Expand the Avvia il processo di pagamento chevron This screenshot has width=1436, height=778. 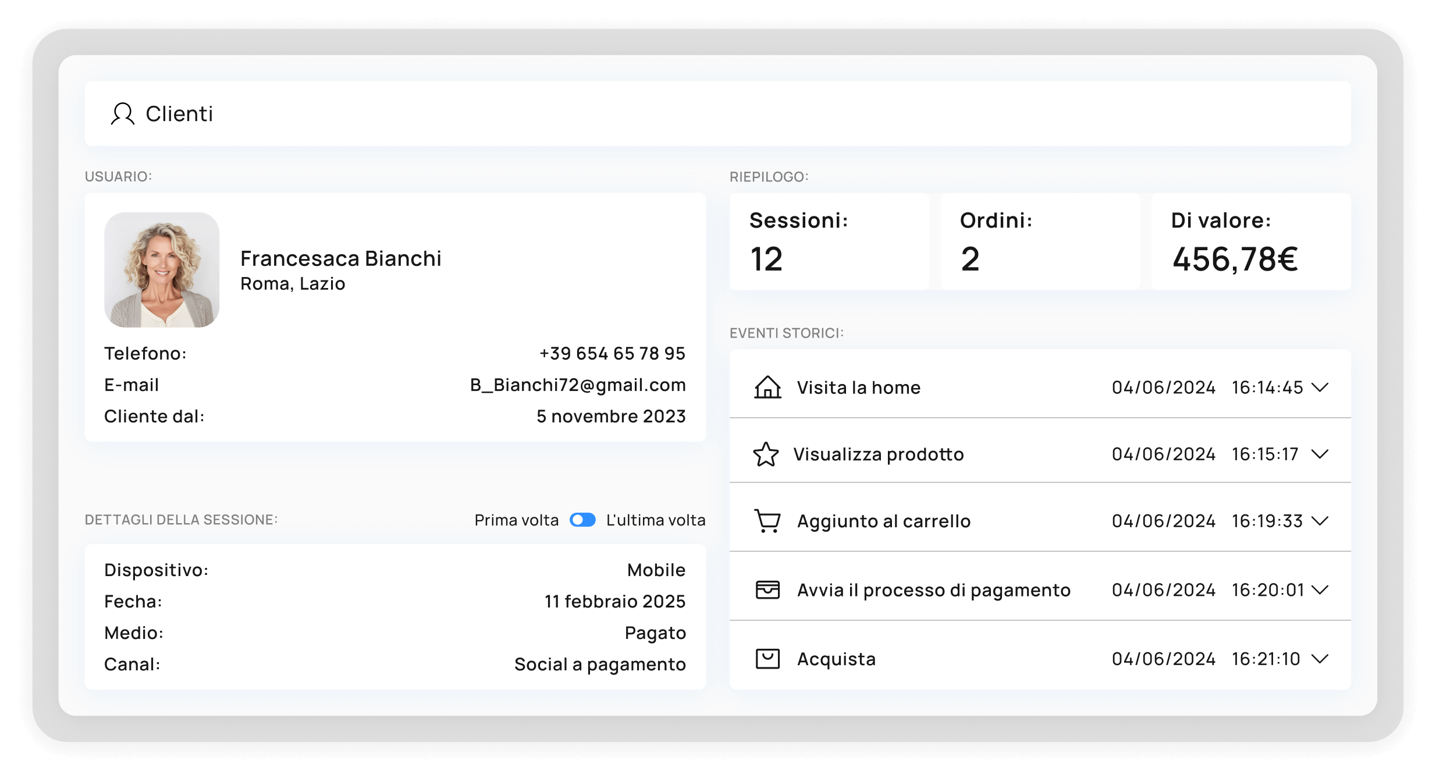[1320, 589]
